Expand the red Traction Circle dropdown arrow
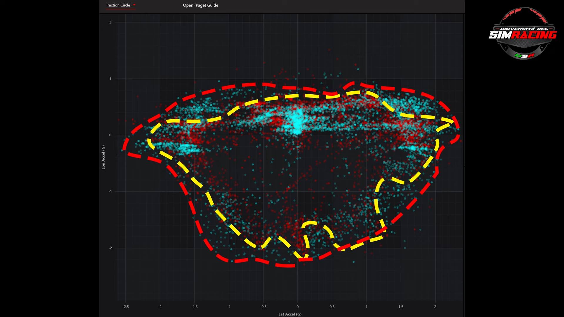This screenshot has width=564, height=317. [134, 5]
